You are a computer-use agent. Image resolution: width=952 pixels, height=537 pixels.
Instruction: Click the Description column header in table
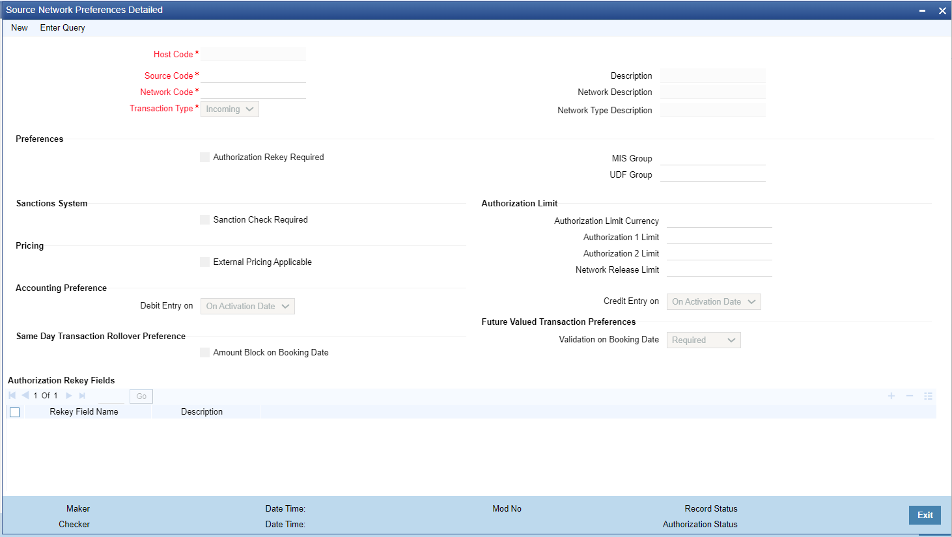pos(202,412)
